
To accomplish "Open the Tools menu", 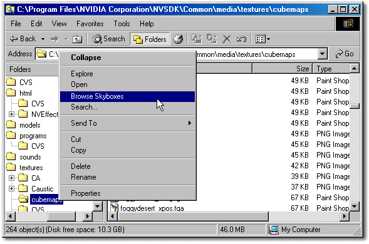I will 122,24.
